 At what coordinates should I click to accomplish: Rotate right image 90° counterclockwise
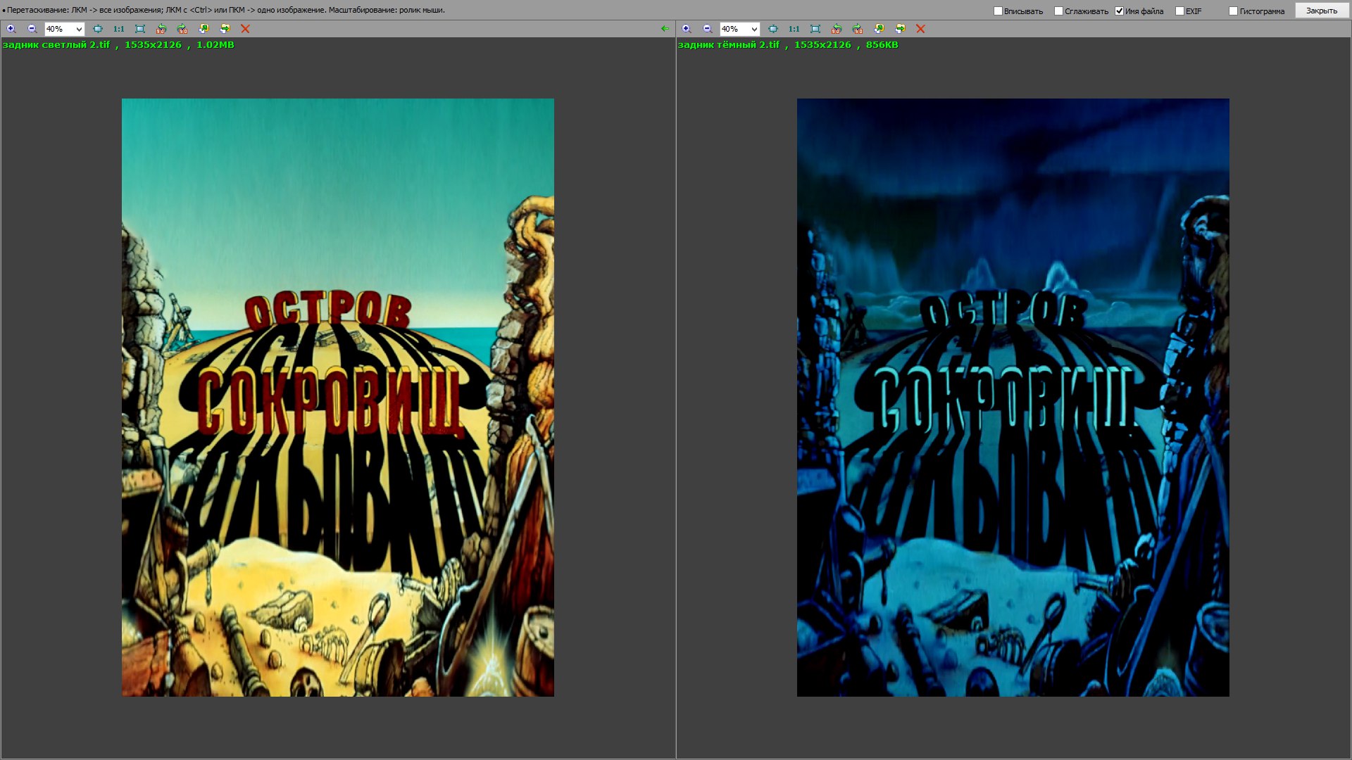click(837, 29)
